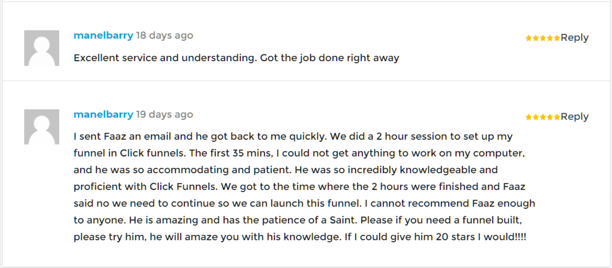
Task: Click the fourth star on the 18-days-ago review
Action: (x=550, y=38)
